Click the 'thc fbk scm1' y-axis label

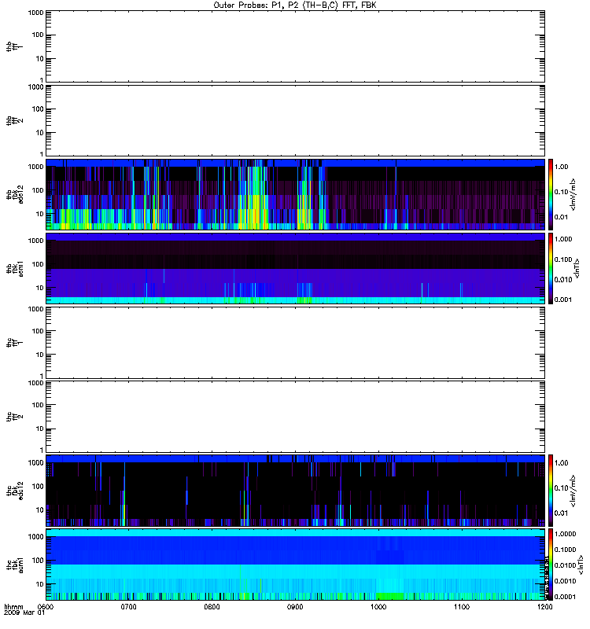[14, 565]
